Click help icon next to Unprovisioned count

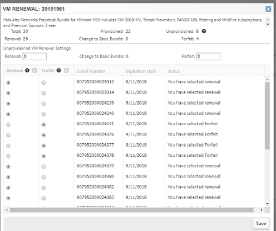pyautogui.click(x=204, y=32)
